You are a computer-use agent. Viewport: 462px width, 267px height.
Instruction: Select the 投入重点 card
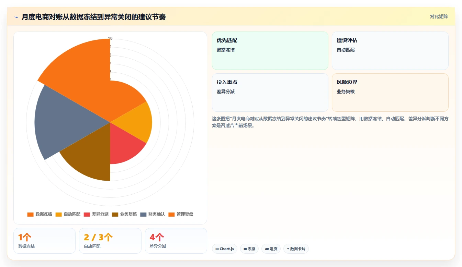click(x=270, y=93)
